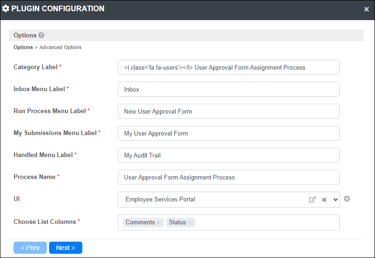Click the < Prev button
This screenshot has height=258, width=375.
point(30,248)
